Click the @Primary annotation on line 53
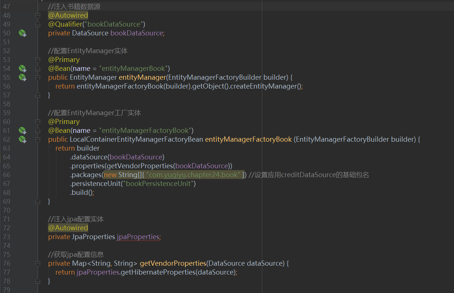Screen dimensions: 454x293 click(64, 60)
